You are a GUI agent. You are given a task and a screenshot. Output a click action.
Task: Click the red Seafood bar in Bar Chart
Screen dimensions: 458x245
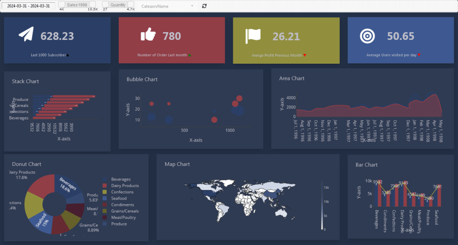coord(439,196)
